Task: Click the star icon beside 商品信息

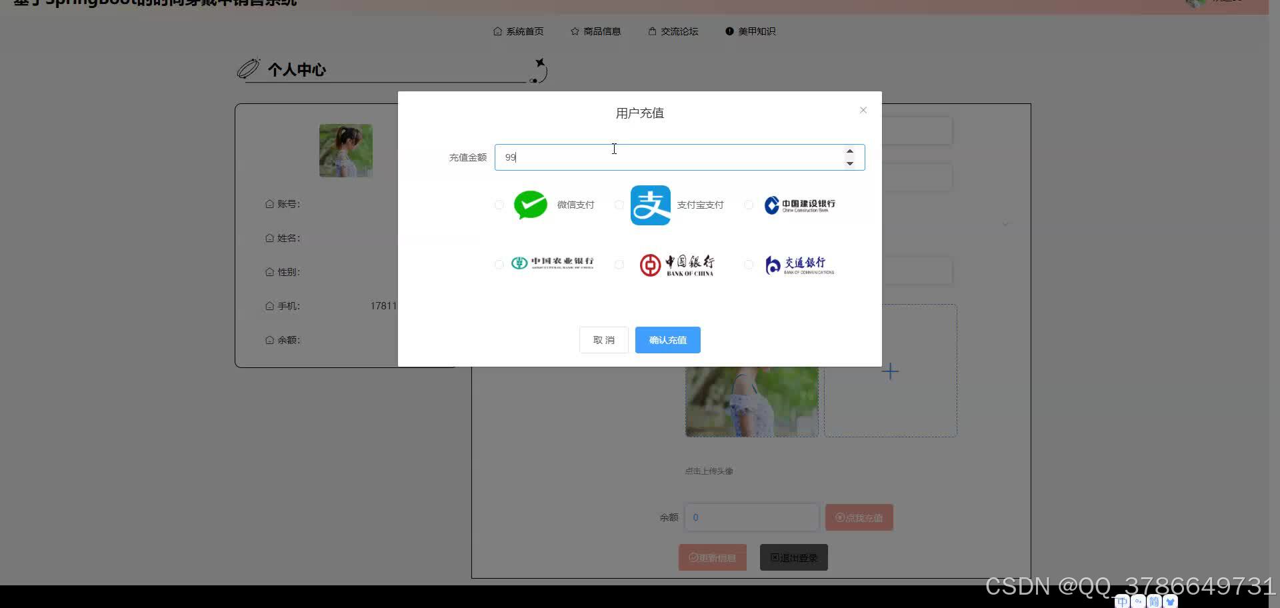Action: (x=575, y=31)
